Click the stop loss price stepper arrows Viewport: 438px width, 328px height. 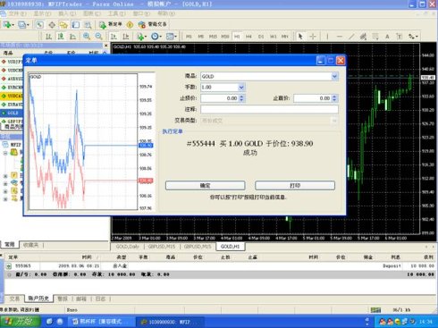241,98
